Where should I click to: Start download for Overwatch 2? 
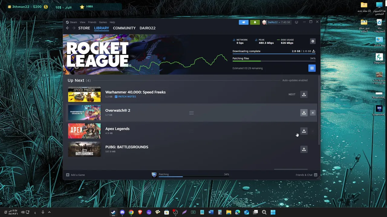coord(304,113)
